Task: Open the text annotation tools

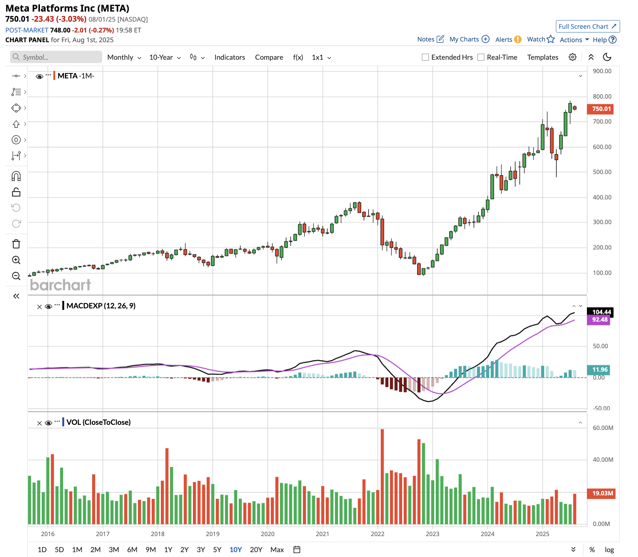Action: pos(16,92)
